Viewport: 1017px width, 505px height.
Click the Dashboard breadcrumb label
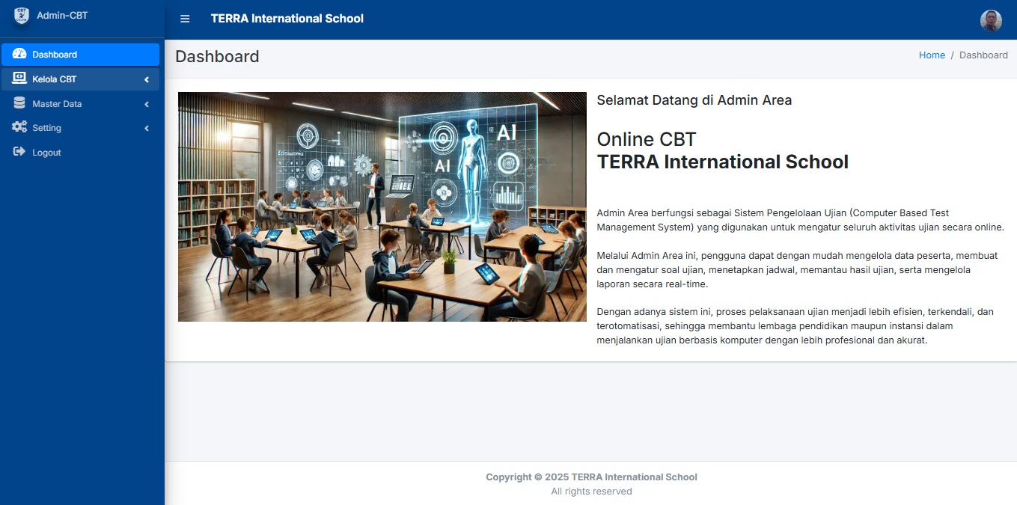pyautogui.click(x=983, y=55)
